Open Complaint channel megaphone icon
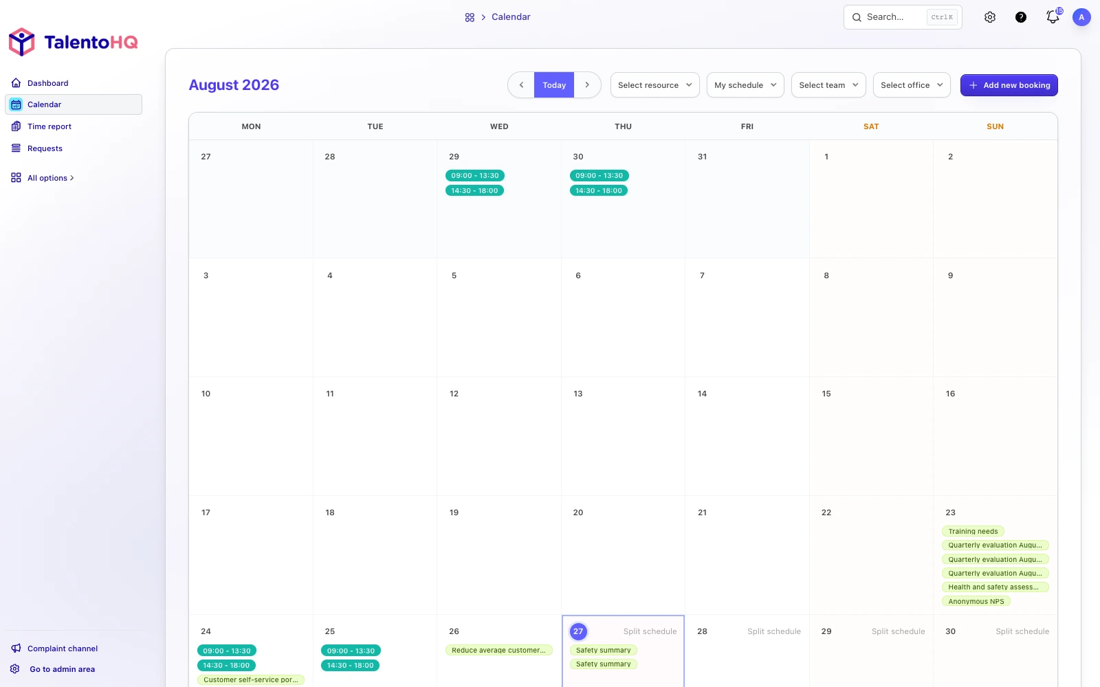Screen dimensions: 1100x687 (16, 649)
